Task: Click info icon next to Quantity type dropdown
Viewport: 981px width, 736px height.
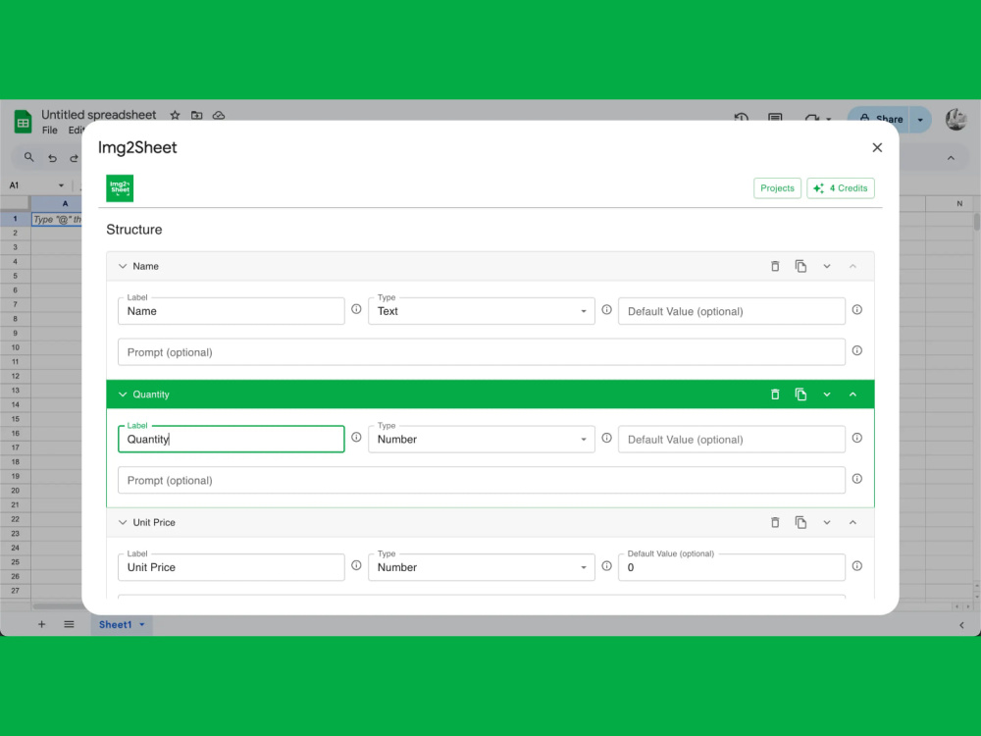Action: tap(606, 438)
